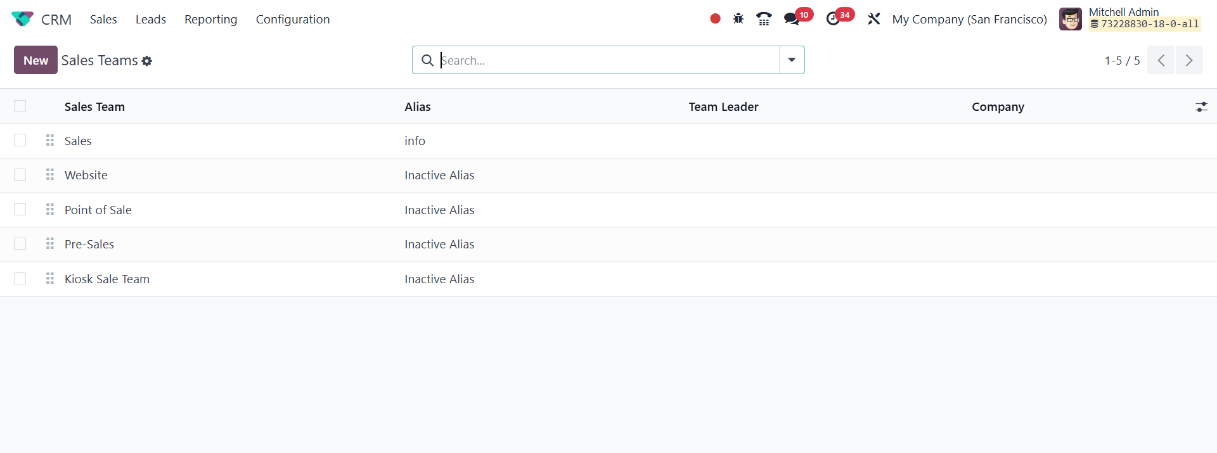Open the Pre-Sales team record
1217x453 pixels.
(89, 245)
